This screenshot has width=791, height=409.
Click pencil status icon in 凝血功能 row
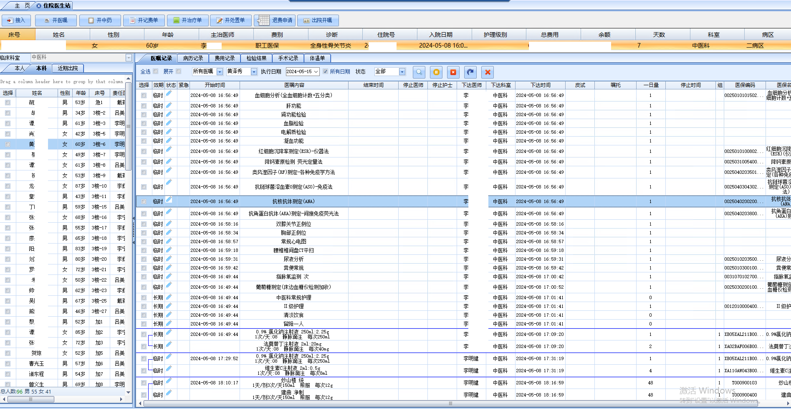(x=169, y=140)
